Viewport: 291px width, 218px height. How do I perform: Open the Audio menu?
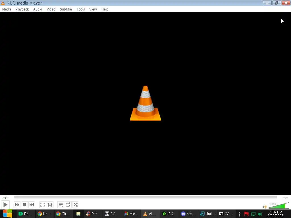38,9
